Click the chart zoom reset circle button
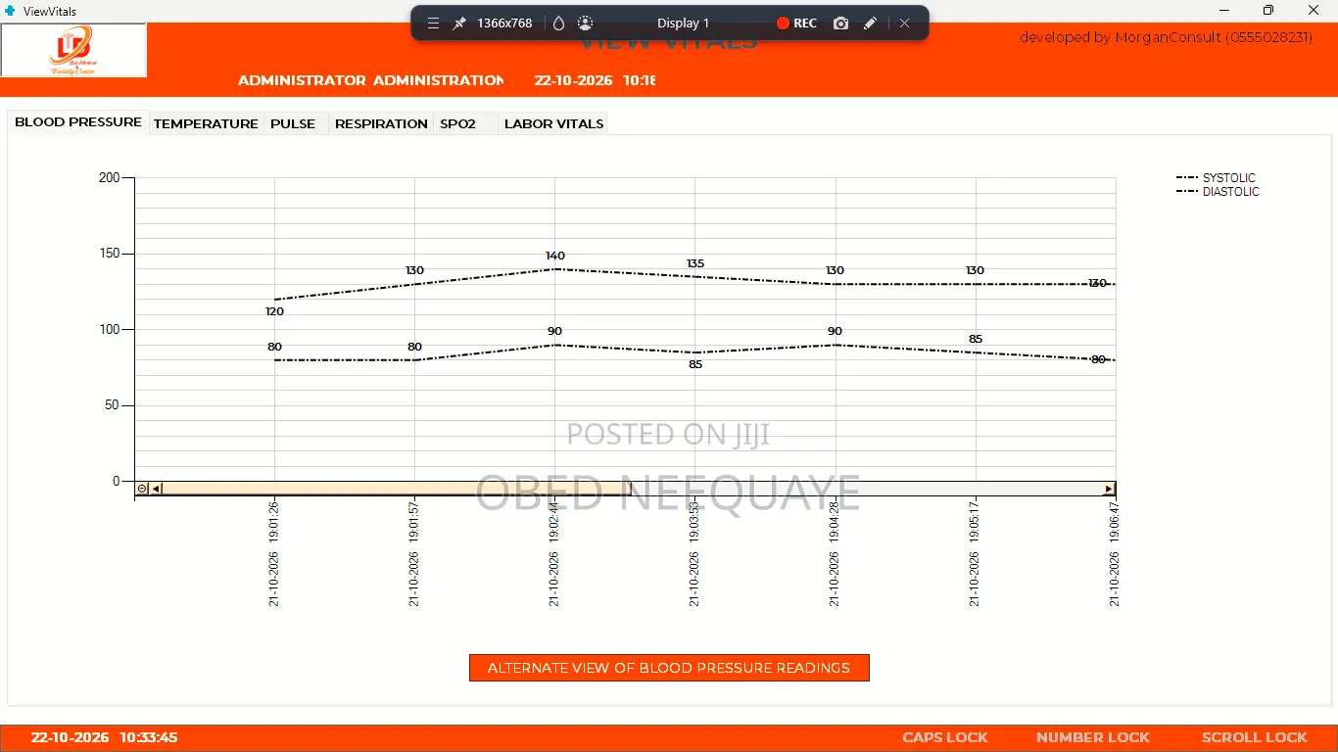The width and height of the screenshot is (1338, 752). coord(142,489)
